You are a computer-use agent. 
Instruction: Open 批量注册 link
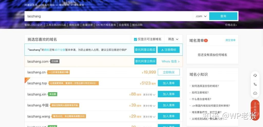[88, 25]
